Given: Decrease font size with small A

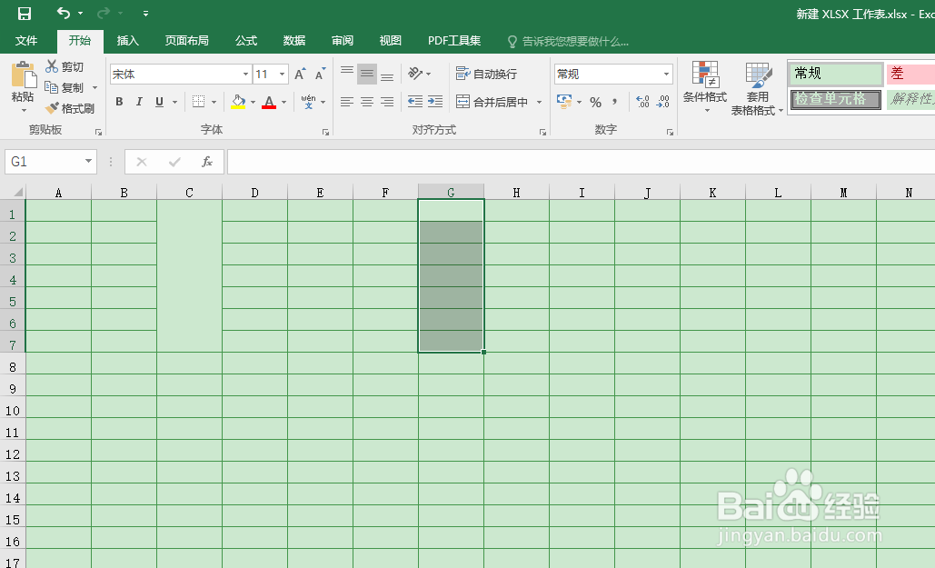Looking at the screenshot, I should coord(320,74).
